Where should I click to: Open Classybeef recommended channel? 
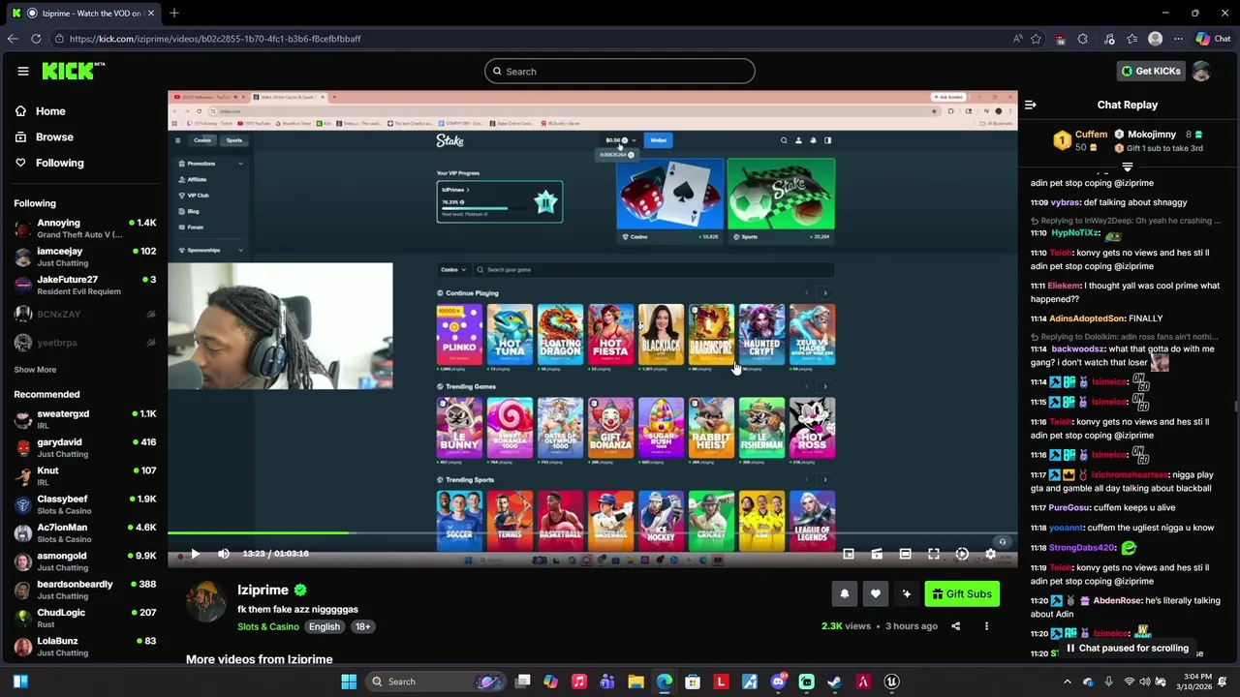coord(84,504)
